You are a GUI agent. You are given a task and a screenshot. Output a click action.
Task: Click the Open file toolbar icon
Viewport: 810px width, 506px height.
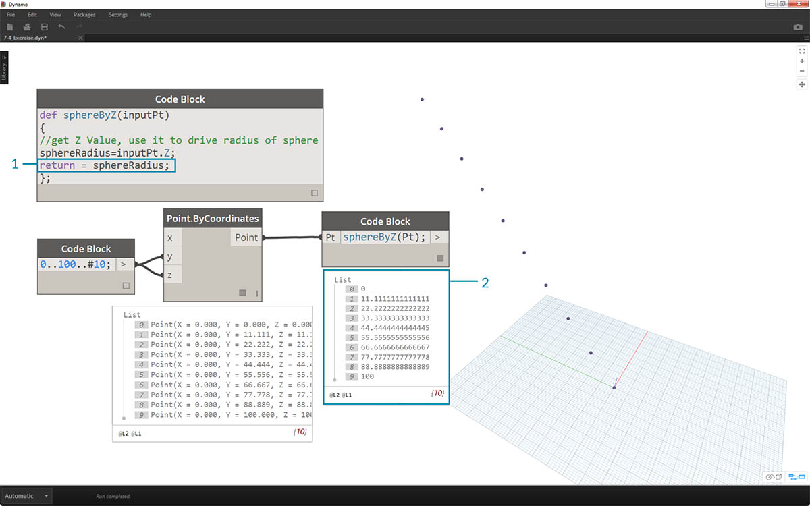coord(27,27)
